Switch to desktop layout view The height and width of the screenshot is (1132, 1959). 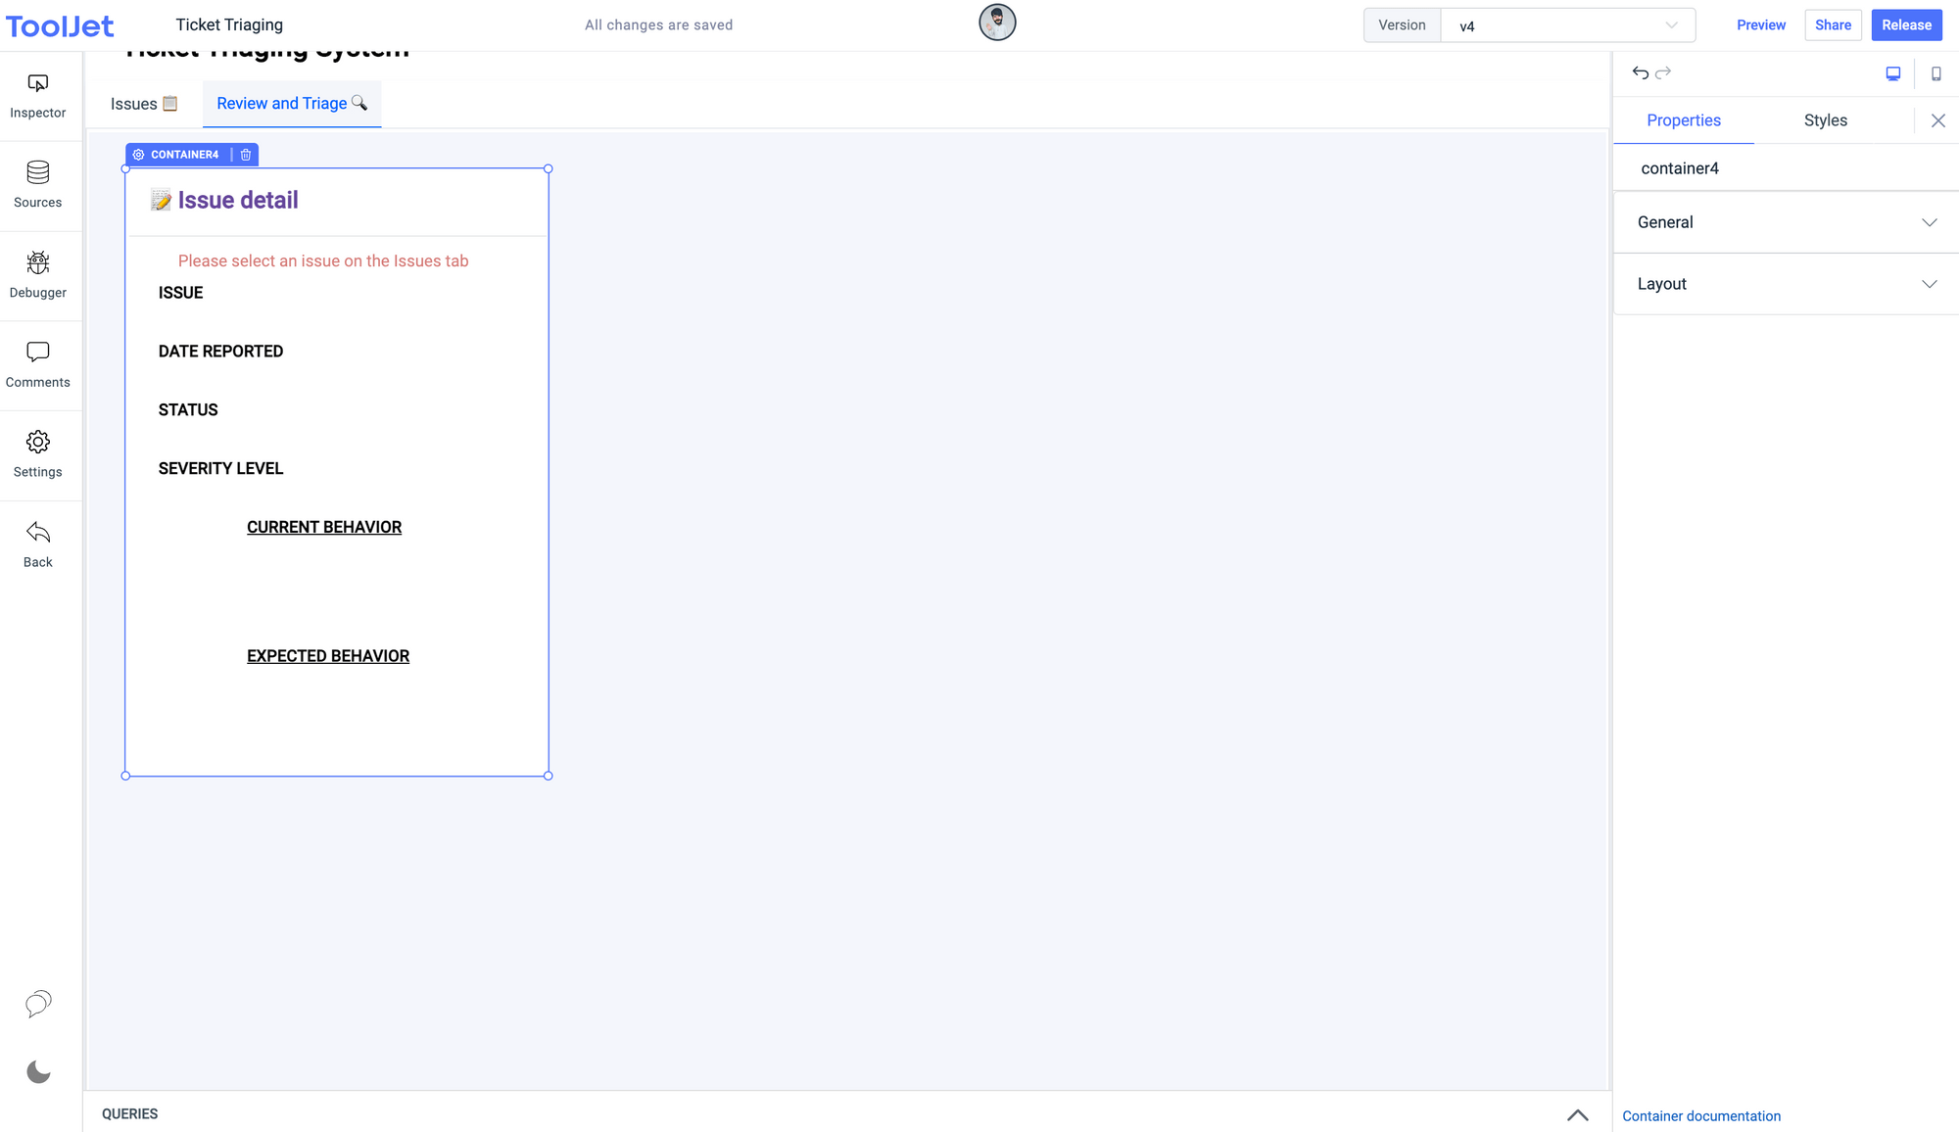point(1893,73)
